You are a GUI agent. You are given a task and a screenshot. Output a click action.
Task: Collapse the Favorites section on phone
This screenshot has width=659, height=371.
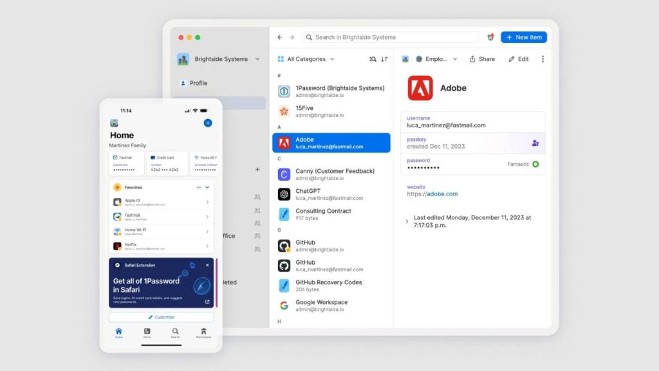click(x=207, y=188)
